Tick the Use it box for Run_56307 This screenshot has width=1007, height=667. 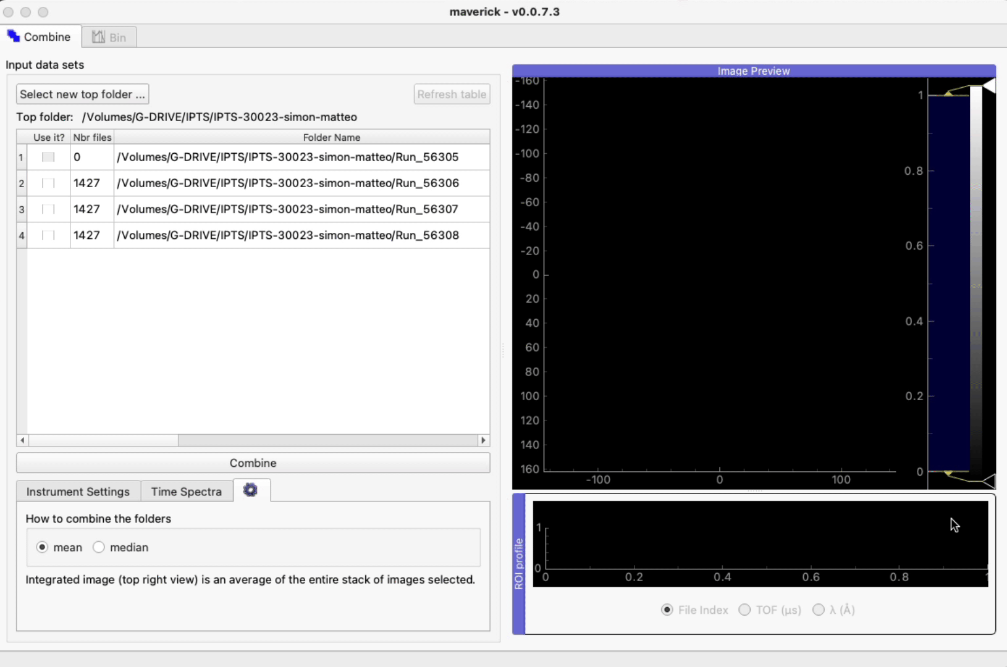click(x=48, y=209)
